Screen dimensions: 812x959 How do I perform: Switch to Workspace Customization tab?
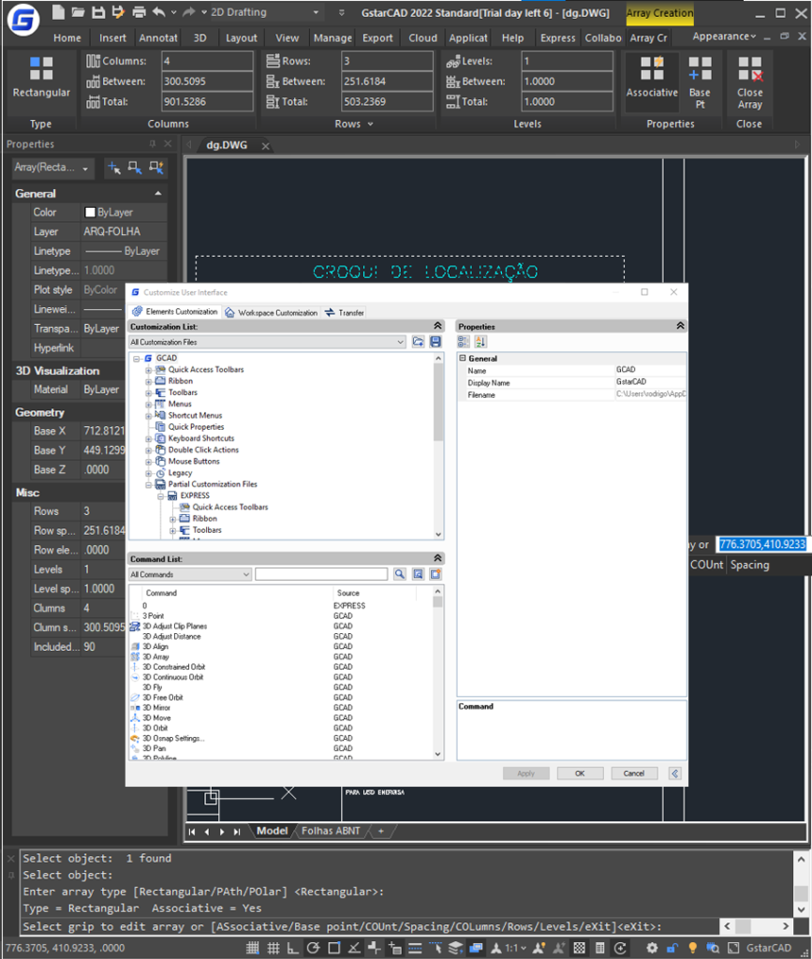(271, 313)
